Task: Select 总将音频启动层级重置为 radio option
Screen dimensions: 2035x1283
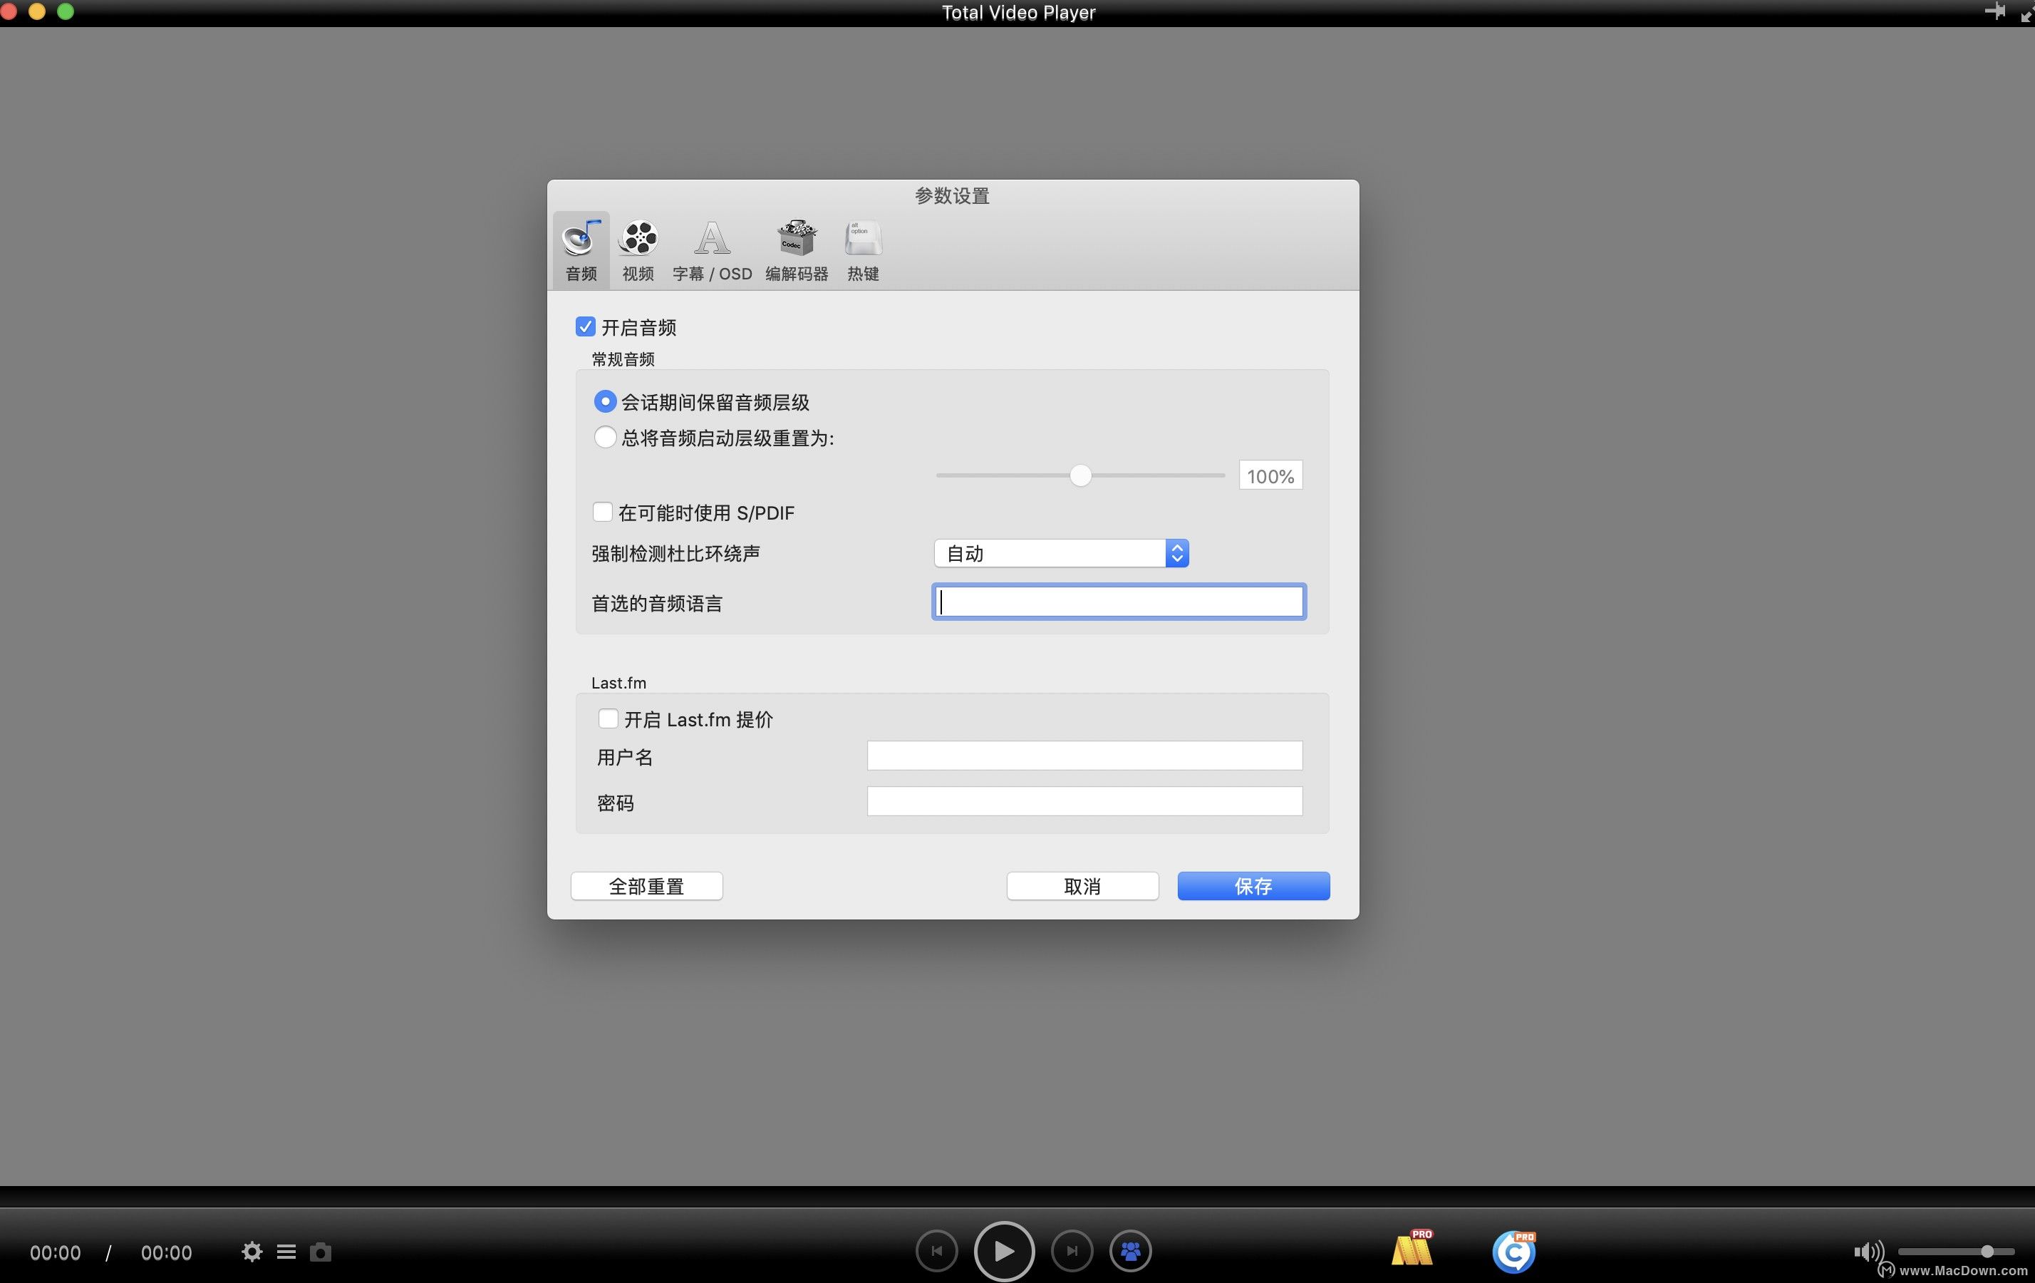Action: tap(604, 438)
